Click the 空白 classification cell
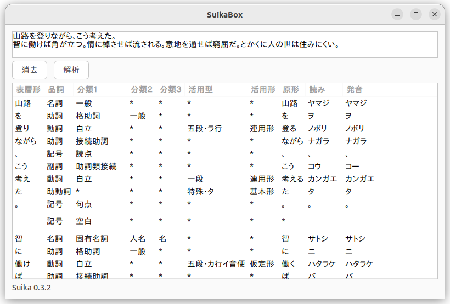 coord(84,221)
